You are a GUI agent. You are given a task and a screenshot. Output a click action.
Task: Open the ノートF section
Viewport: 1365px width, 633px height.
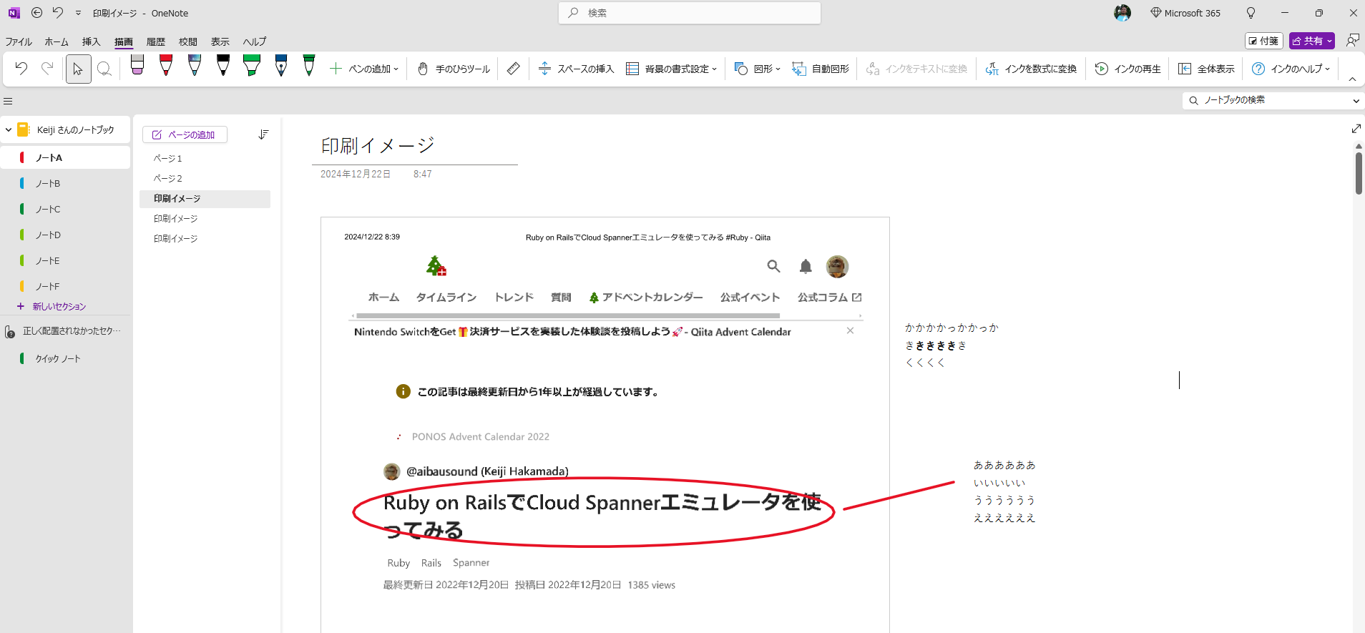[x=66, y=286]
